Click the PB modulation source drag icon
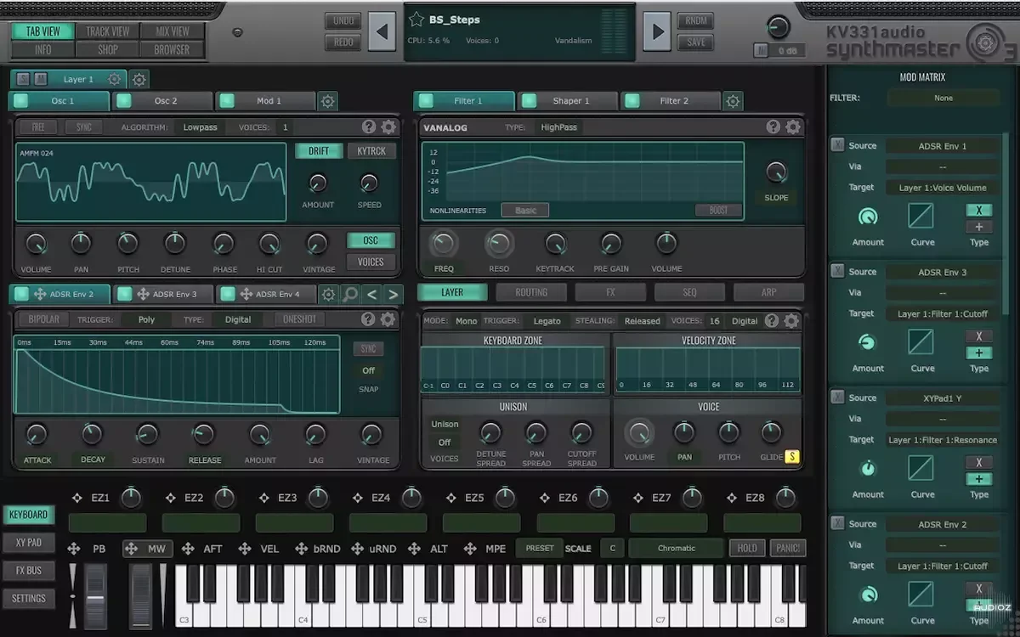 tap(74, 549)
